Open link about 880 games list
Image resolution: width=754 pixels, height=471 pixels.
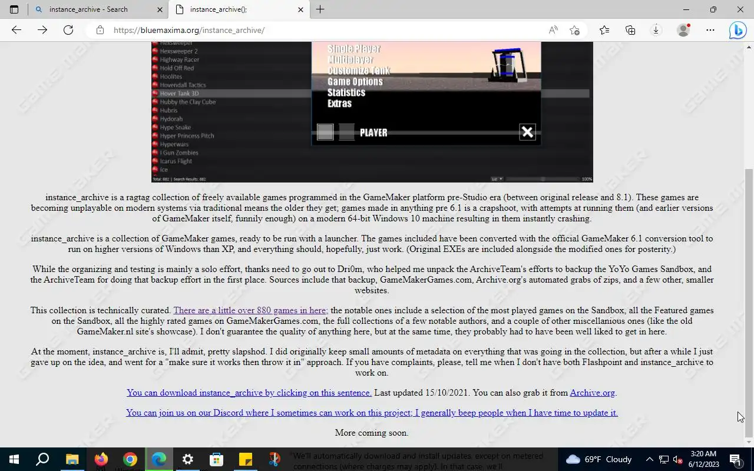pos(250,310)
